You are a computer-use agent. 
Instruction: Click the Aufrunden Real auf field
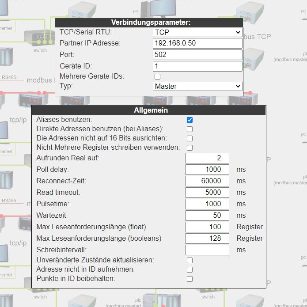click(207, 158)
